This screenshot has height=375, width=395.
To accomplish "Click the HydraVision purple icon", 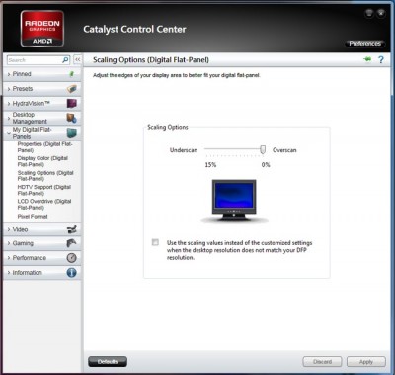I will coord(72,104).
